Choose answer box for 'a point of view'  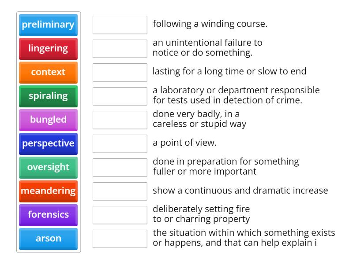point(120,143)
